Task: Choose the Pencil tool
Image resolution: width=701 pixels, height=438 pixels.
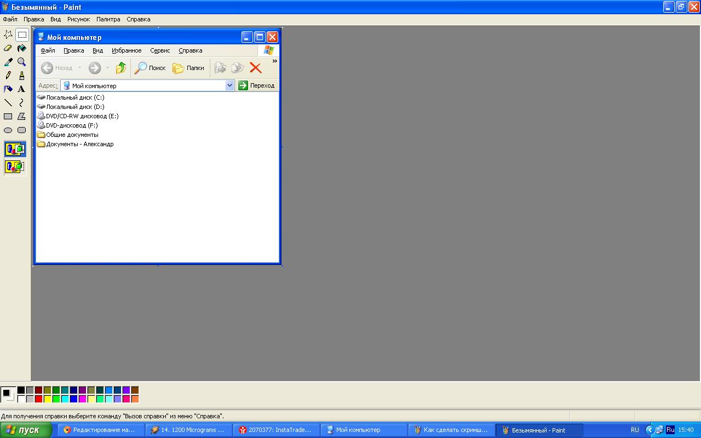Action: tap(8, 76)
